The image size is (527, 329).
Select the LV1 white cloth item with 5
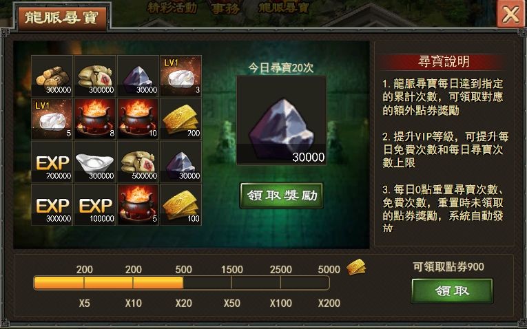click(x=52, y=119)
